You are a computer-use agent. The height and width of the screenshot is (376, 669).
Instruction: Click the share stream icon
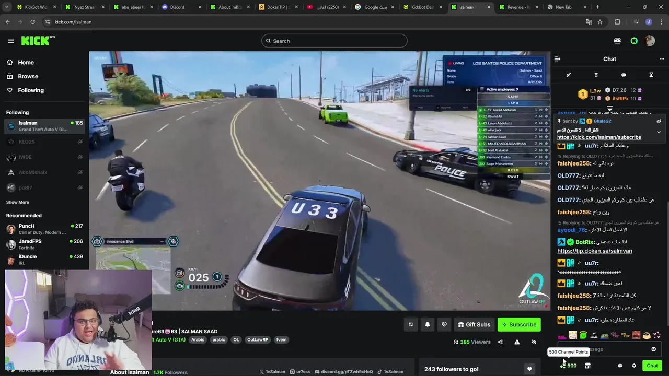tap(500, 342)
